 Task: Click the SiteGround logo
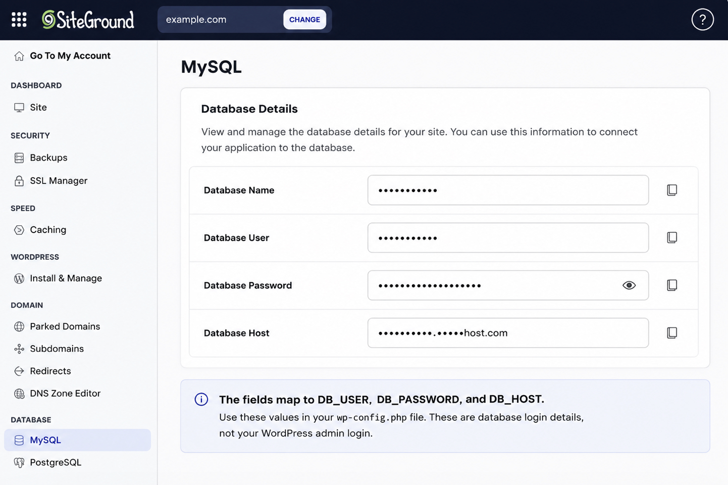(x=88, y=20)
